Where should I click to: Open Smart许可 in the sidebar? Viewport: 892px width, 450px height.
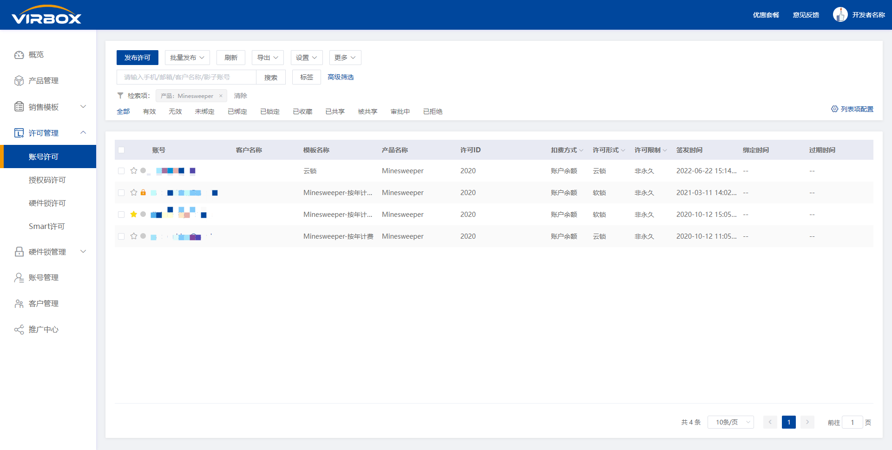46,226
